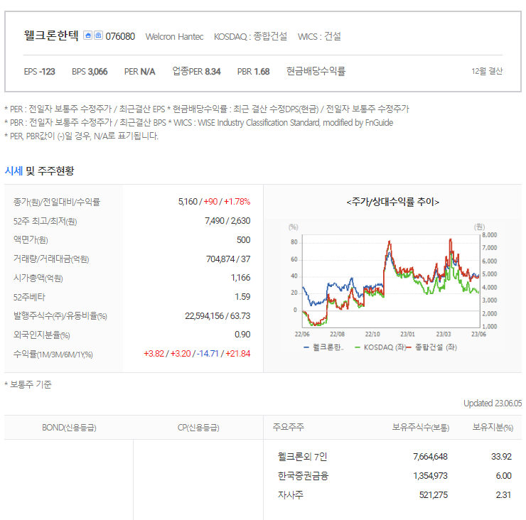This screenshot has width=526, height=520.
Task: Click the 종가(원)/전일대비/수익률 row label
Action: pos(57,202)
